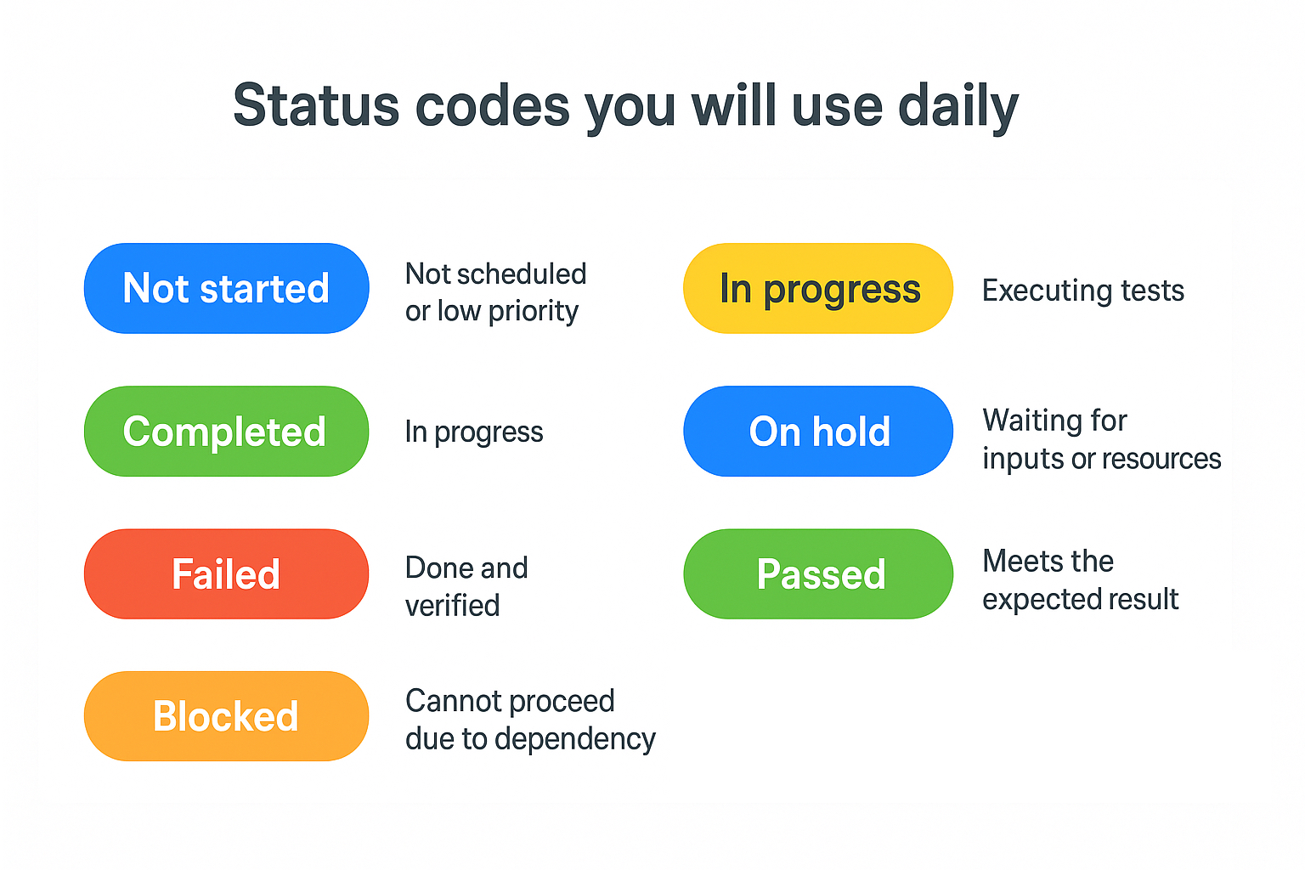Select the 'Meets the expected result' description
The width and height of the screenshot is (1305, 870).
point(1080,580)
